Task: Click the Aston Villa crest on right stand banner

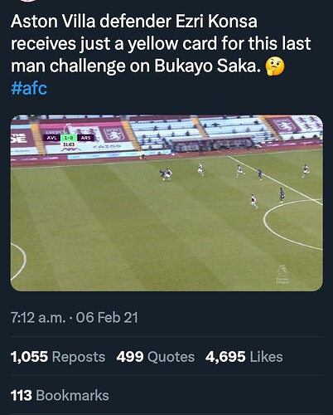Action: [x=284, y=124]
